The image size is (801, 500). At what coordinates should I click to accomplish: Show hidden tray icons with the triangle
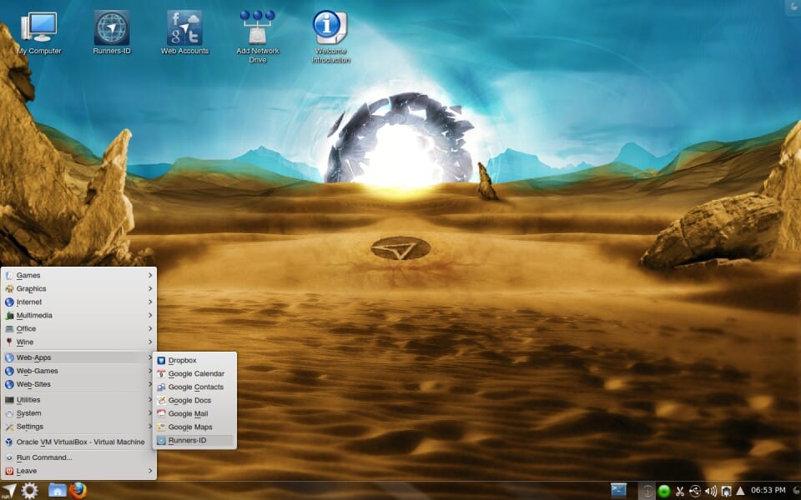coord(740,492)
